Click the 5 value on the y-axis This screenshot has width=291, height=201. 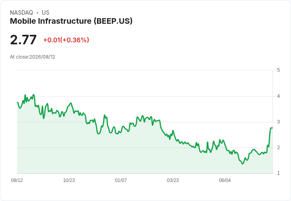(278, 70)
